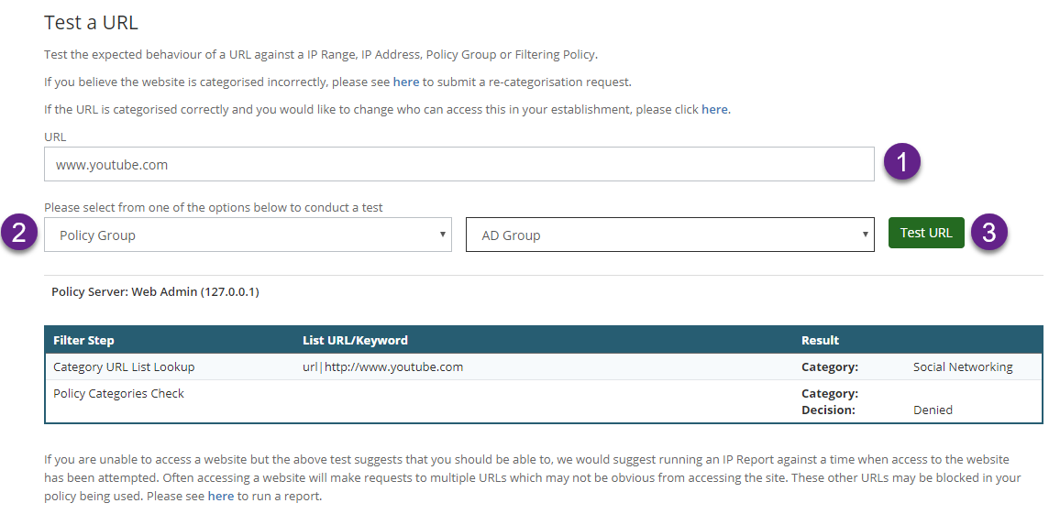Click the List URL/Keyword column header
Viewport: 1060px width, 514px height.
[x=355, y=340]
